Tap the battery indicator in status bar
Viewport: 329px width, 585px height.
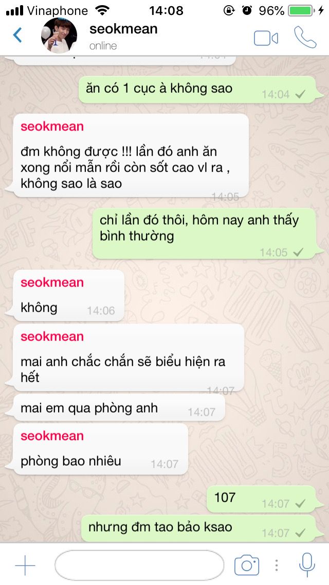coord(301,10)
